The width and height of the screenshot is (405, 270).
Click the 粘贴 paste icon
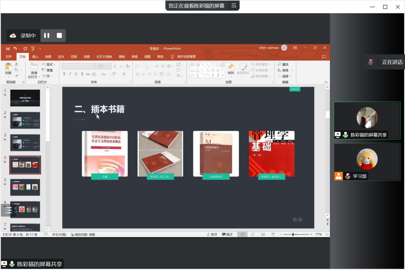point(8,67)
